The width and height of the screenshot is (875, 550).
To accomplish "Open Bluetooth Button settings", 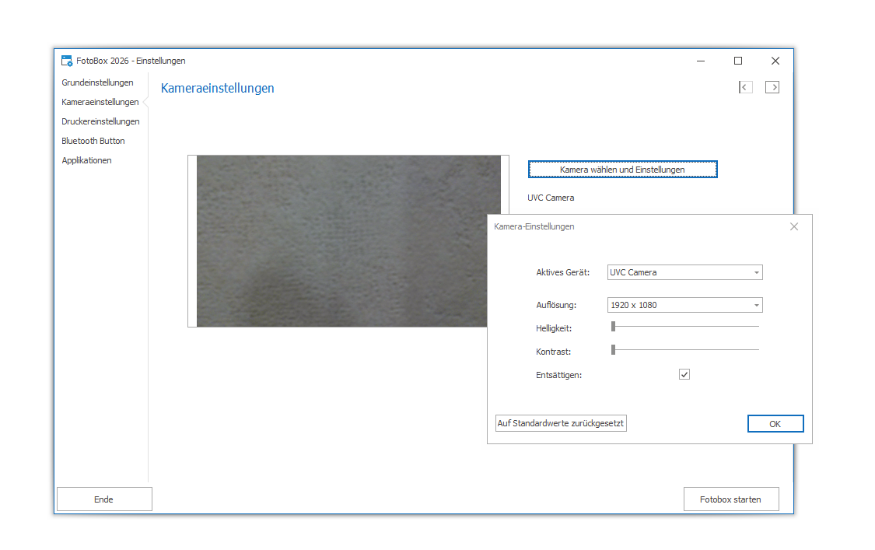I will click(x=93, y=141).
